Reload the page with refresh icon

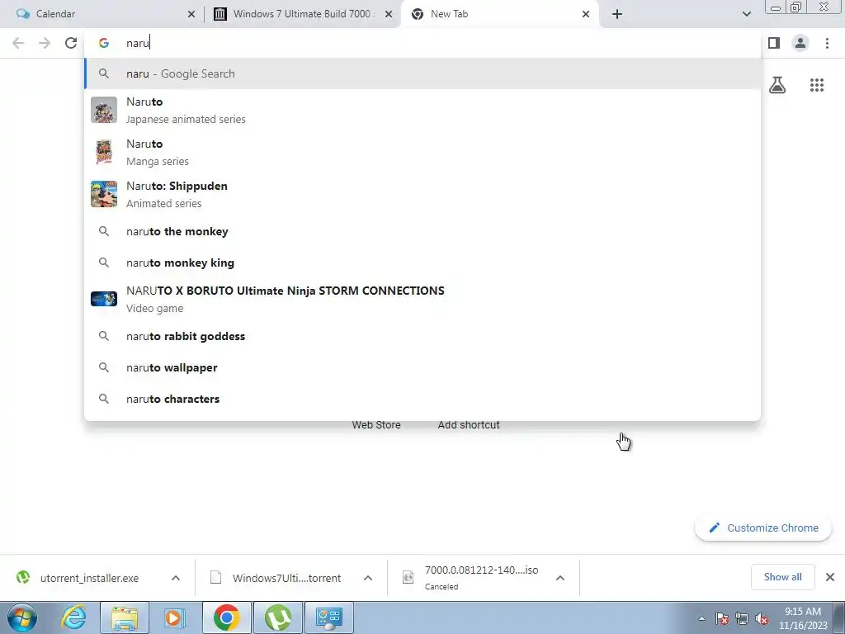pos(71,43)
